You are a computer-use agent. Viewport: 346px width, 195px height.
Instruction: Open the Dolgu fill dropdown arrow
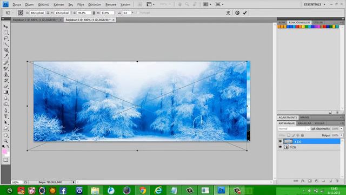point(341,135)
